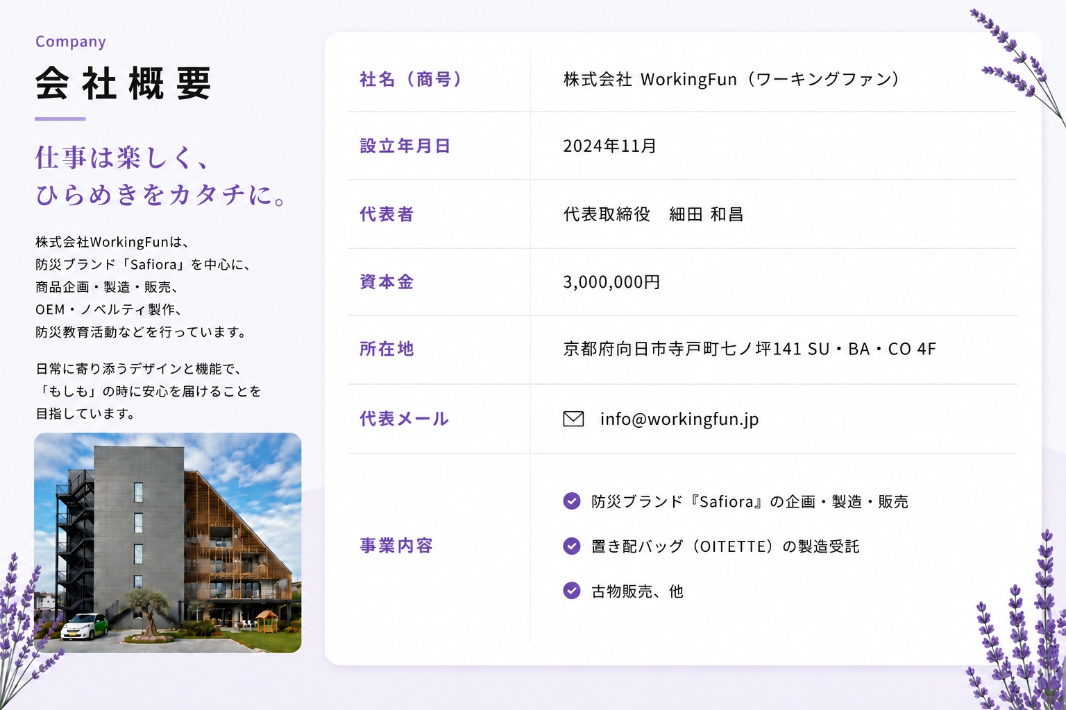Click the slogan line ひらめきをカタチに。

pos(161,195)
